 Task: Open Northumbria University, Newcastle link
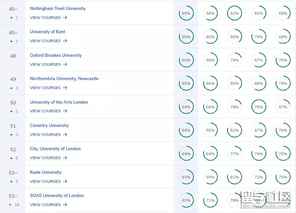(64, 78)
